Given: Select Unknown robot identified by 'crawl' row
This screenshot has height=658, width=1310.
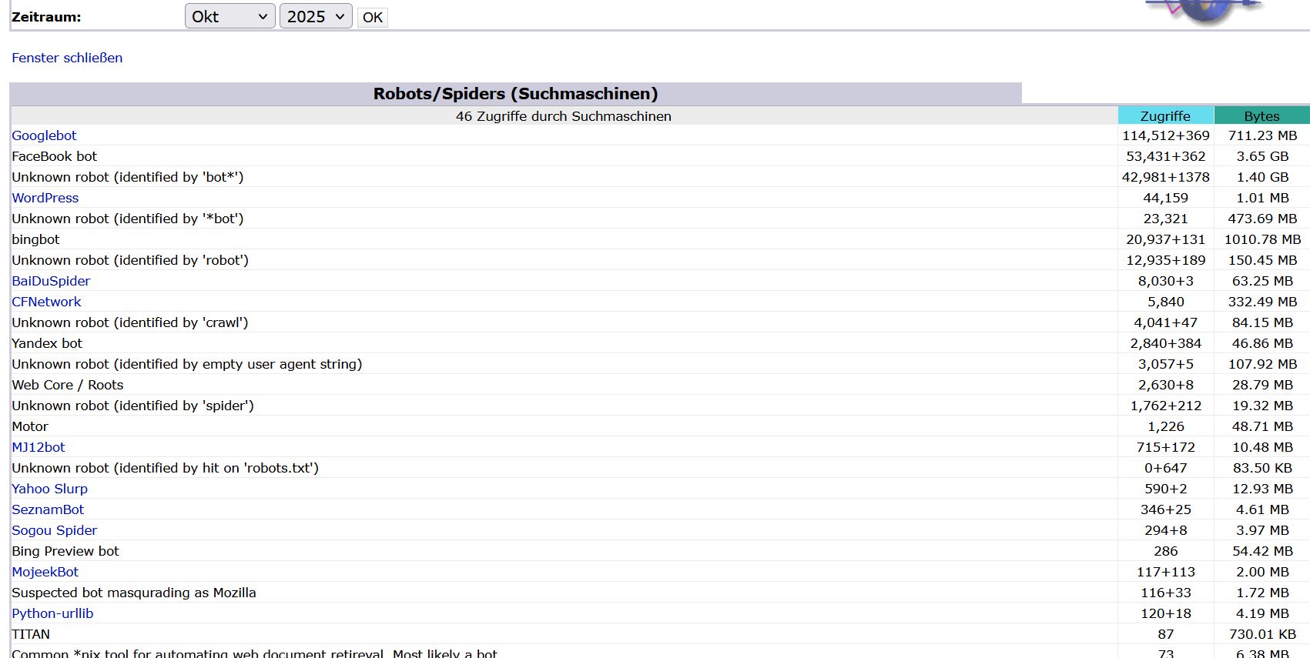Looking at the screenshot, I should pos(129,322).
